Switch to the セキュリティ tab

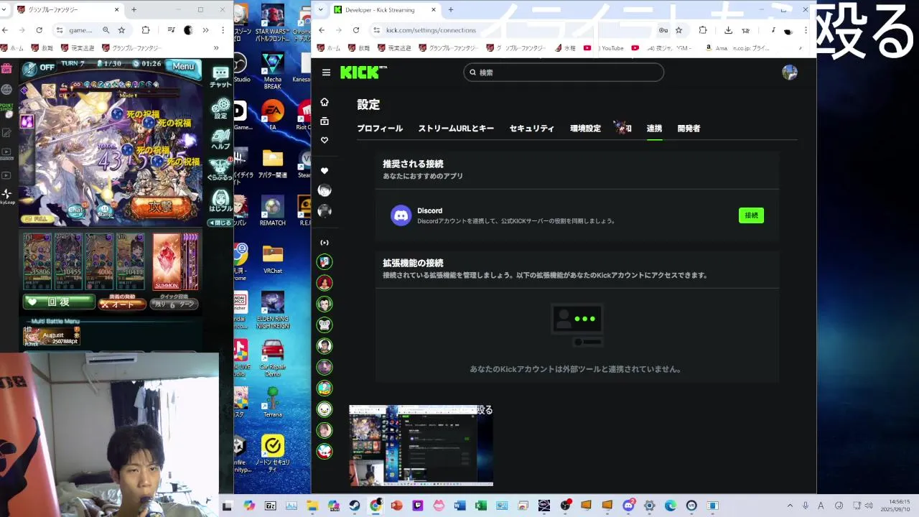pyautogui.click(x=532, y=129)
